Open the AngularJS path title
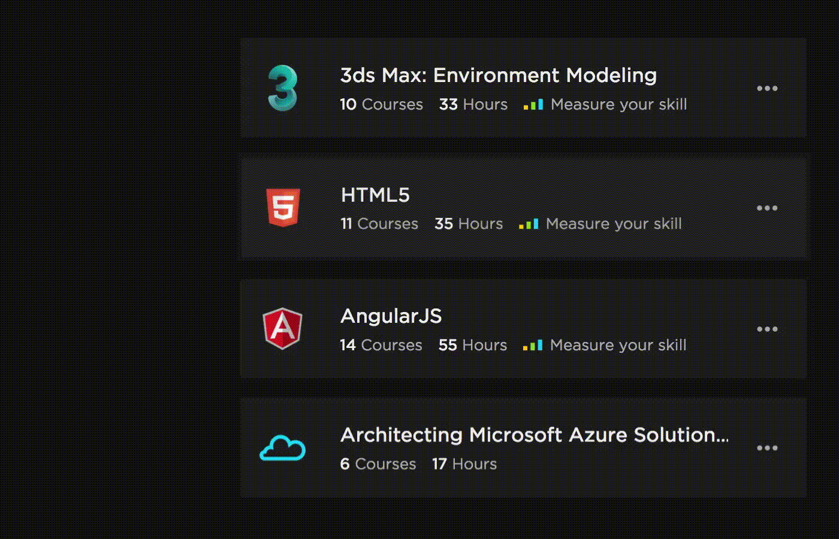The height and width of the screenshot is (539, 839). pyautogui.click(x=391, y=316)
